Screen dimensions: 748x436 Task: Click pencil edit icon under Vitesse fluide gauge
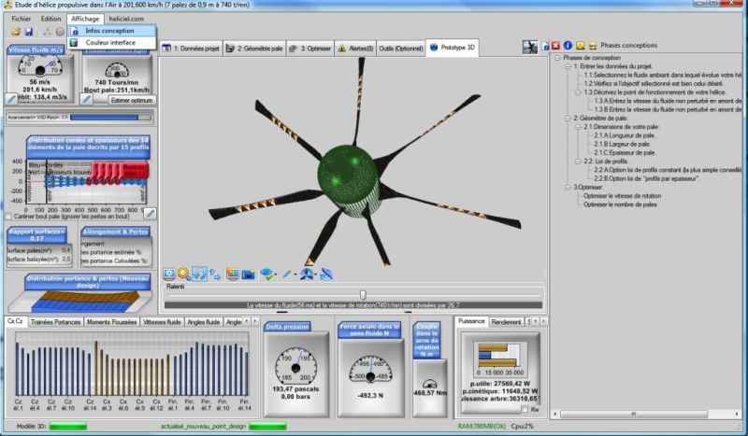click(11, 99)
